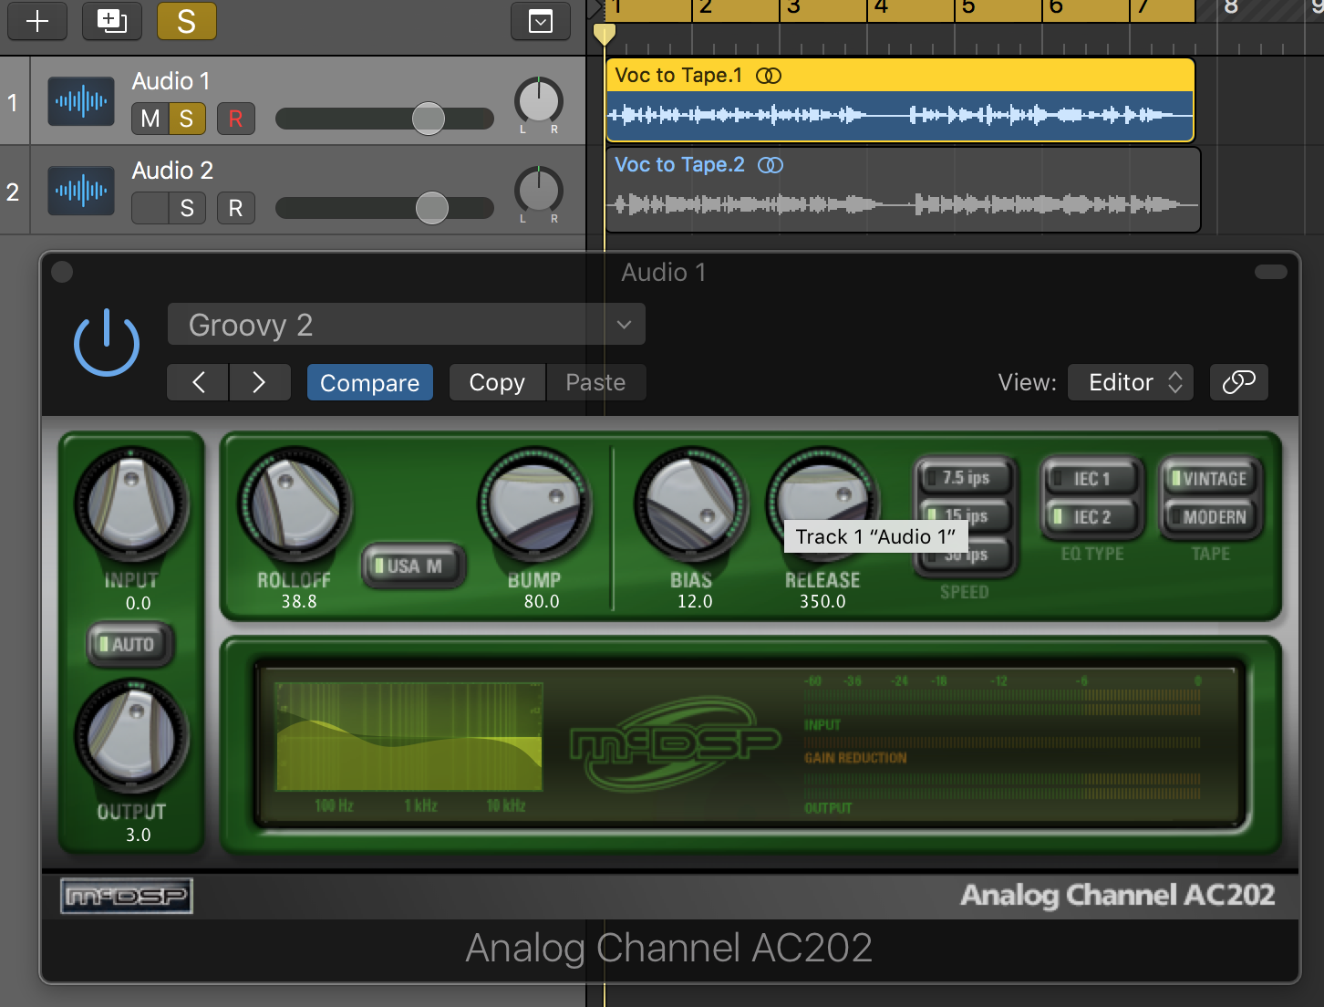The height and width of the screenshot is (1007, 1324).
Task: Toggle the plugin power bypass button
Action: (107, 343)
